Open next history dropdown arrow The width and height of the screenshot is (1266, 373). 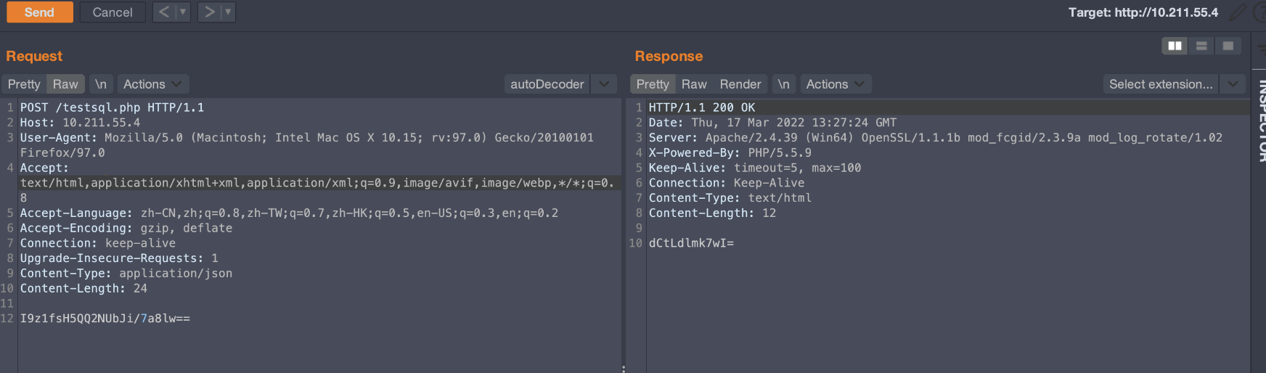click(x=228, y=12)
